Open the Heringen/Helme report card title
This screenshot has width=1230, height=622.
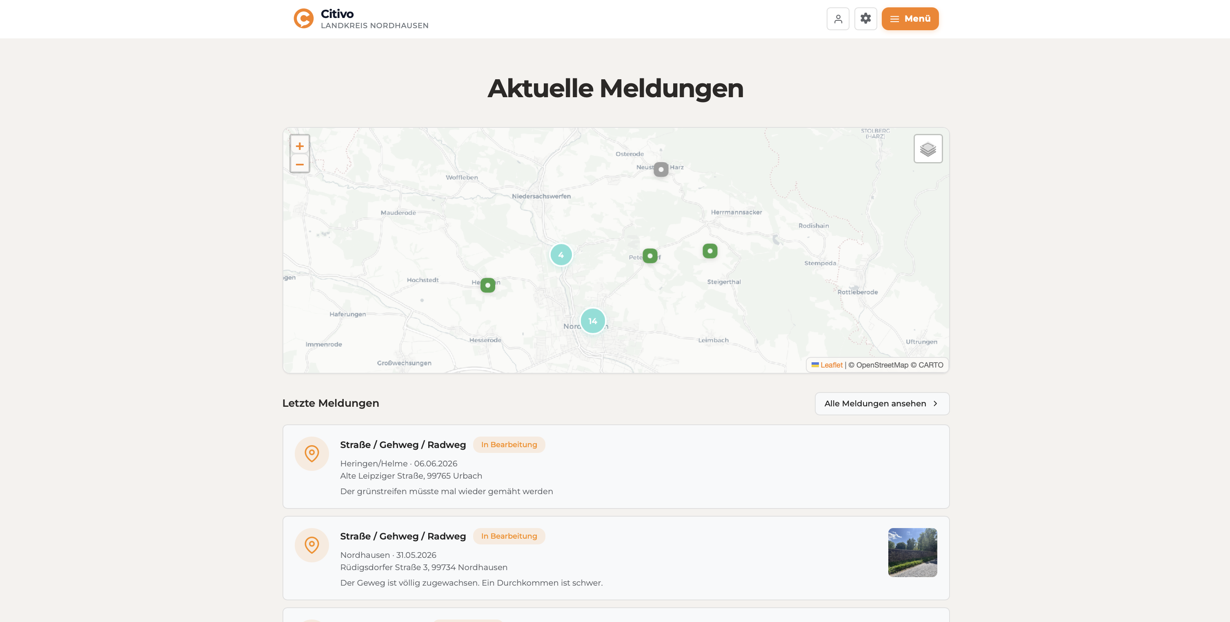tap(403, 445)
